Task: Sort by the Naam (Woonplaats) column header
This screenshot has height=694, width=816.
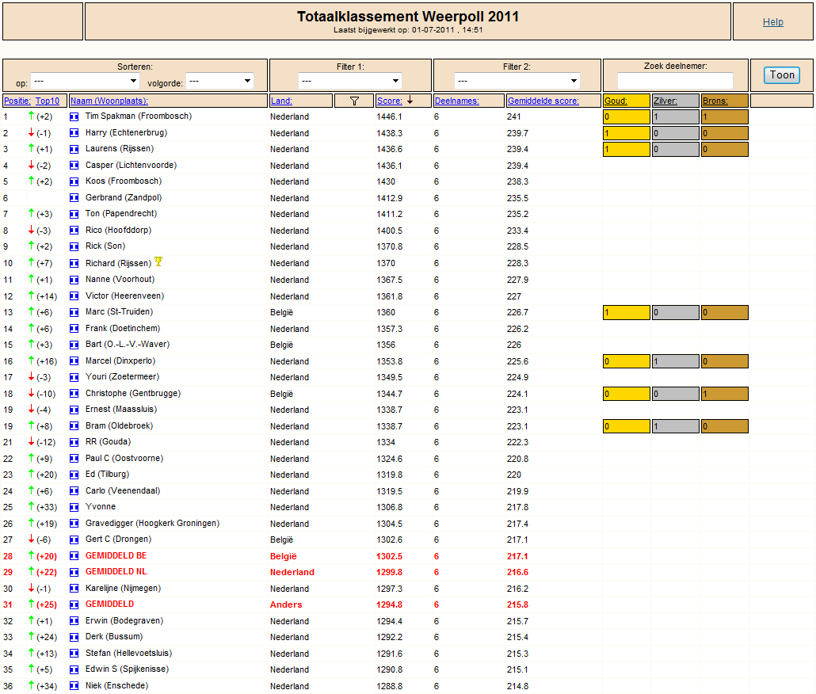Action: [109, 101]
